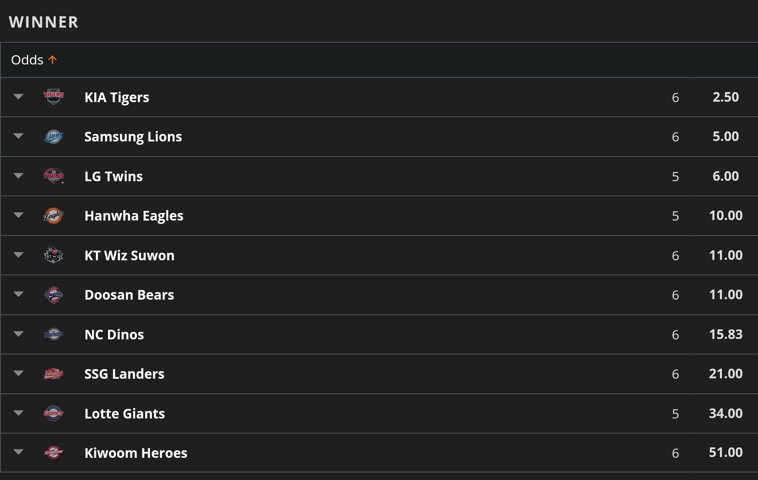Click the SSG Landers team logo
Screen dimensions: 758x480
click(54, 374)
